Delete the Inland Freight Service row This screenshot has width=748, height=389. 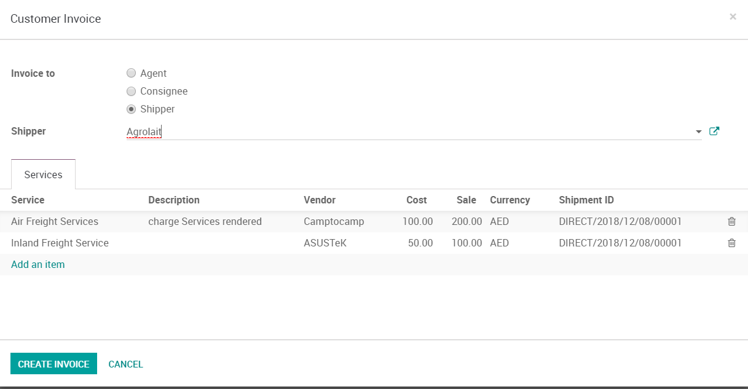click(731, 243)
